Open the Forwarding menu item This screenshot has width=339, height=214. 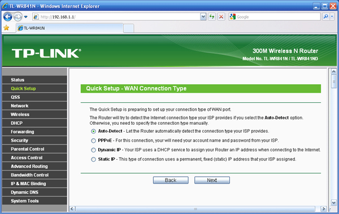(x=34, y=132)
